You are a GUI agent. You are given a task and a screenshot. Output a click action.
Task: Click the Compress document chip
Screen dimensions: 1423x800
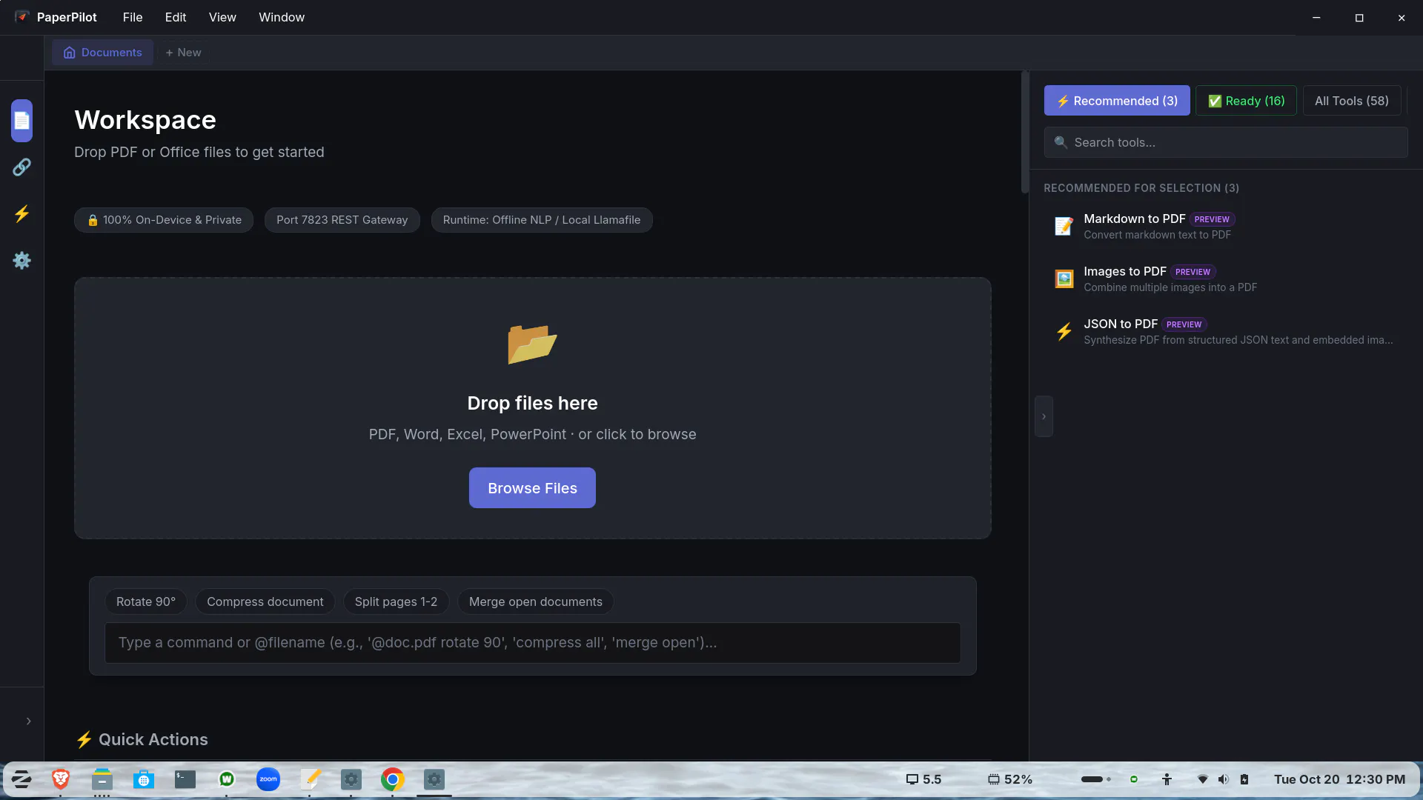click(265, 601)
